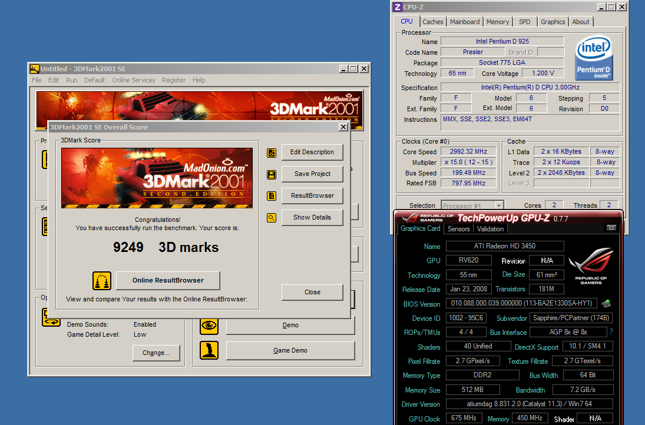
Task: Close the Overall Score dialog with X
Action: pyautogui.click(x=343, y=127)
